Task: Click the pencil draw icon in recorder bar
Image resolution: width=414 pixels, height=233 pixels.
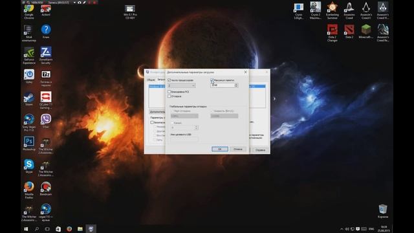Action: coord(85,3)
